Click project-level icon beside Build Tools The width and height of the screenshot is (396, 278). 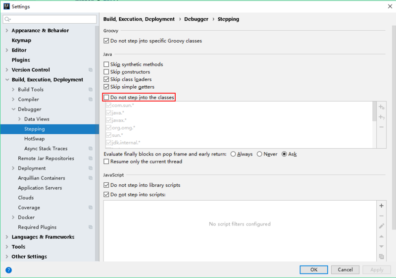click(x=91, y=90)
